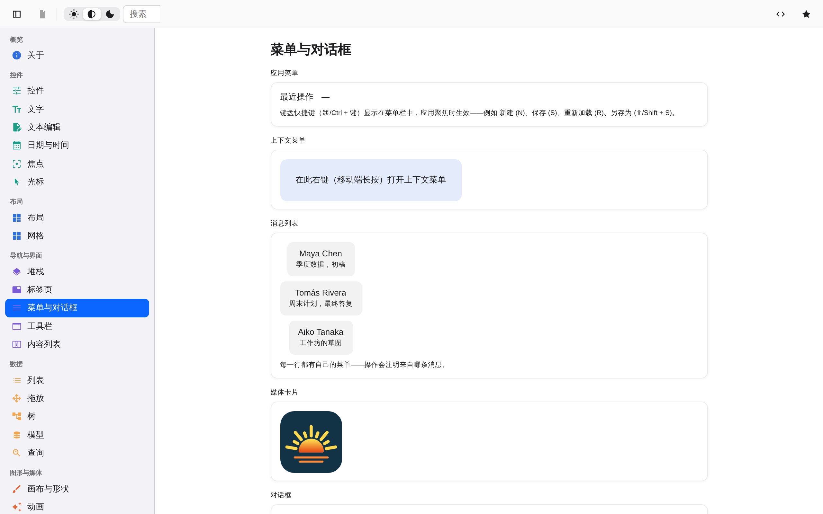Screen dimensions: 823x514
Task: Open the 关于 page
Action: pyautogui.click(x=77, y=55)
